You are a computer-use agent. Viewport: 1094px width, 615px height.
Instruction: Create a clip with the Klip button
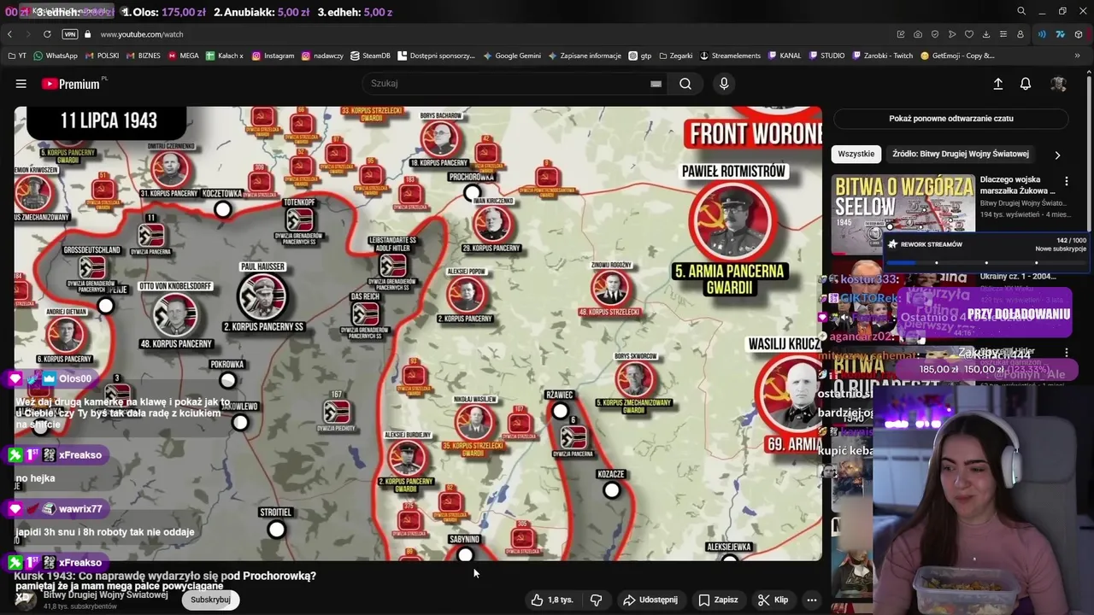[x=773, y=600]
